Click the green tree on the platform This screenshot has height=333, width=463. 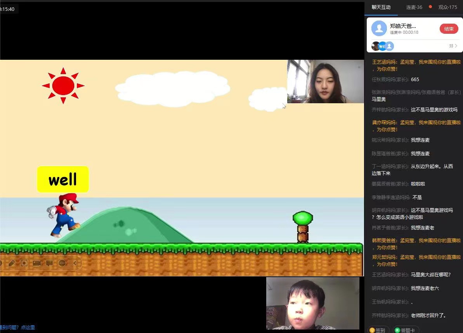(303, 227)
